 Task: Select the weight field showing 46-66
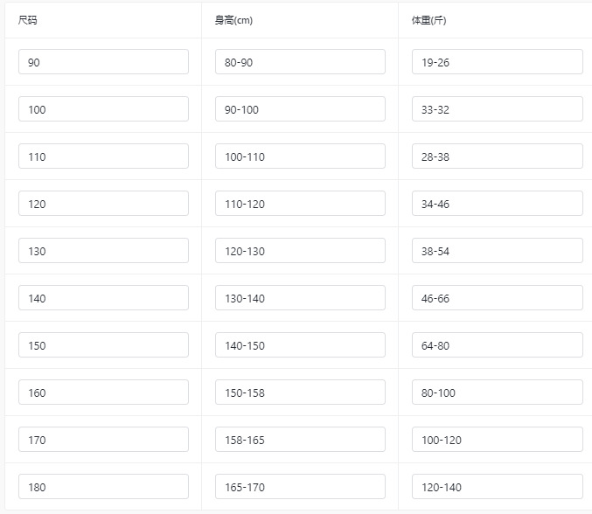coord(498,298)
